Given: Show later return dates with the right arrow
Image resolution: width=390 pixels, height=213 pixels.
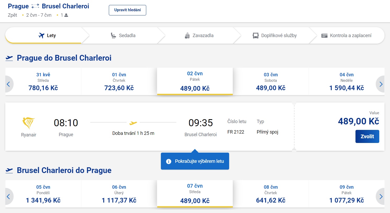Looking at the screenshot, I should point(381,197).
